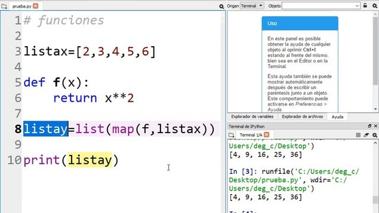Open the IPython console options gear

[375, 135]
